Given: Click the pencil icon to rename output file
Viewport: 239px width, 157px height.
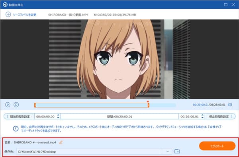Looking at the screenshot, I should [61, 142].
